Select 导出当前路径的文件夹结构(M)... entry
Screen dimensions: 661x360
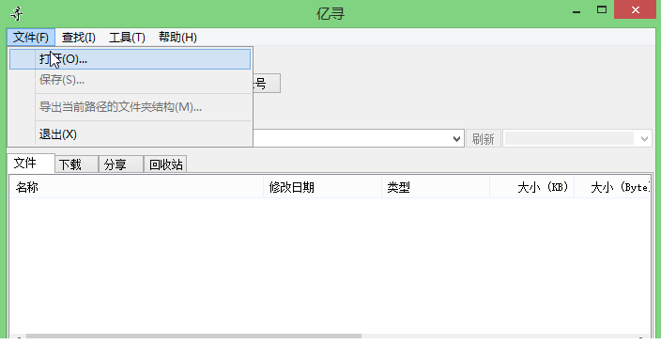pyautogui.click(x=130, y=107)
